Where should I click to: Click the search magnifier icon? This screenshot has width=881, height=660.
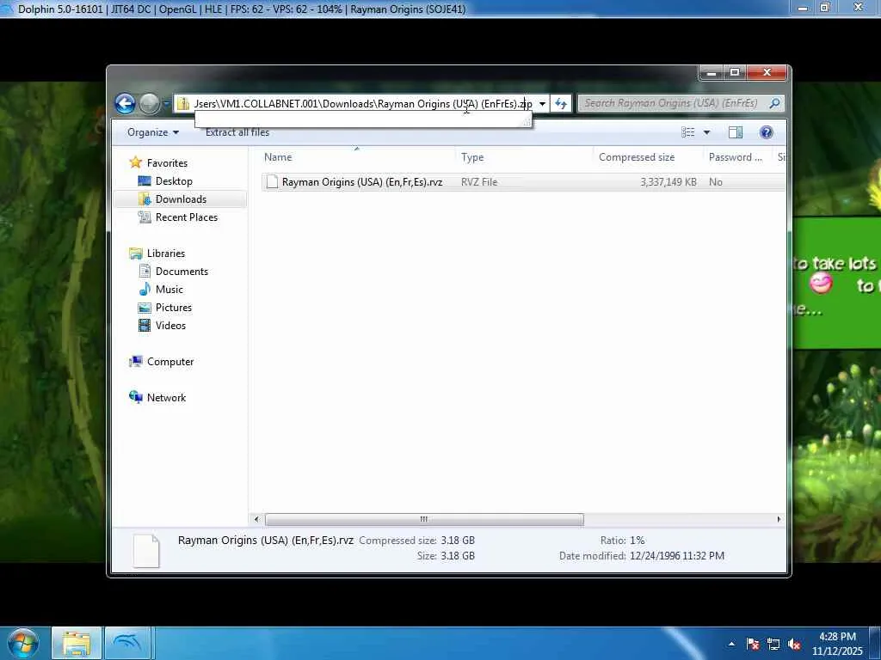click(775, 103)
